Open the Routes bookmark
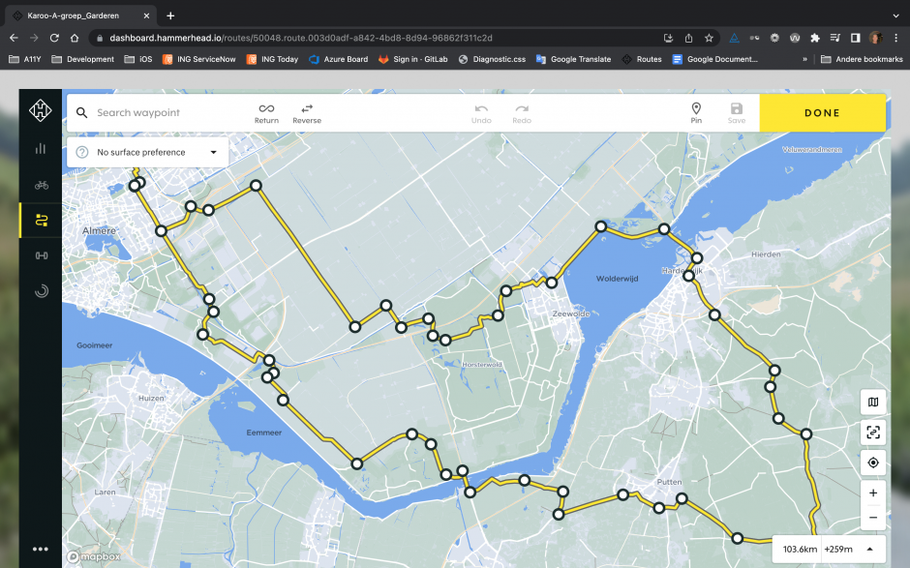 pyautogui.click(x=642, y=59)
